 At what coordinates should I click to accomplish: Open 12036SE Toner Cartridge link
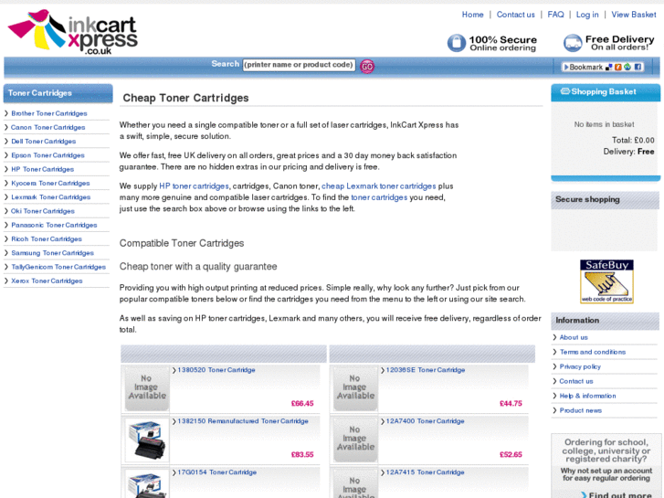tap(426, 370)
